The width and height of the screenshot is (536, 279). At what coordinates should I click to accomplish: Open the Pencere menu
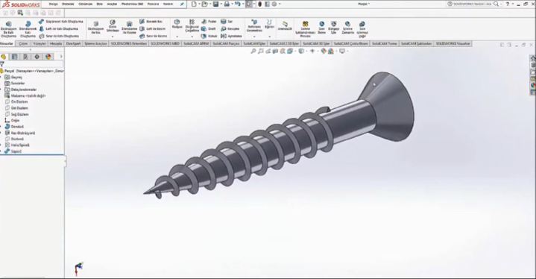153,4
